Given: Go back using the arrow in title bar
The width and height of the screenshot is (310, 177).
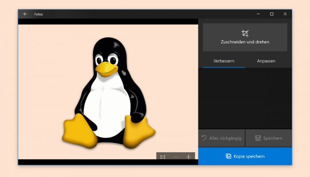Looking at the screenshot, I should click(25, 14).
